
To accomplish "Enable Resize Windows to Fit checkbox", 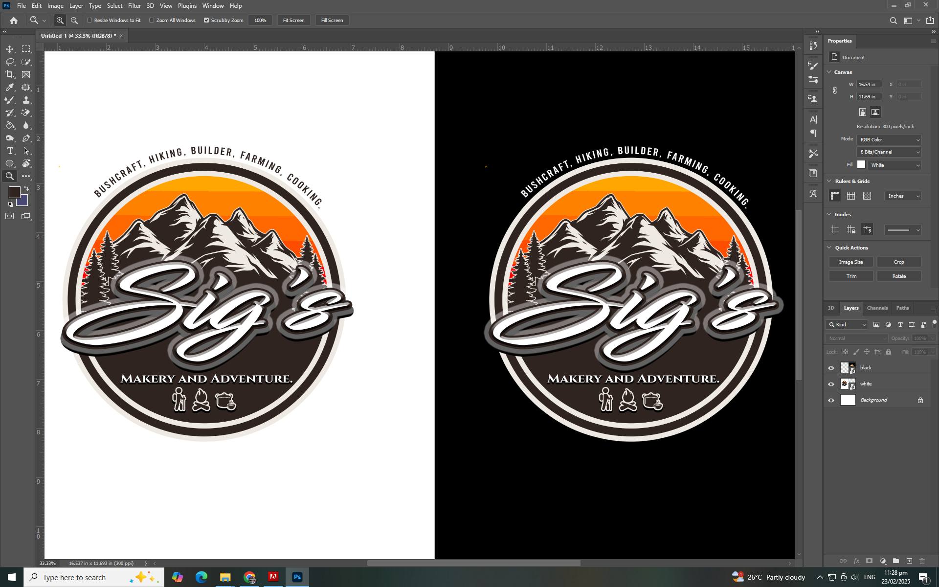I will click(x=89, y=21).
